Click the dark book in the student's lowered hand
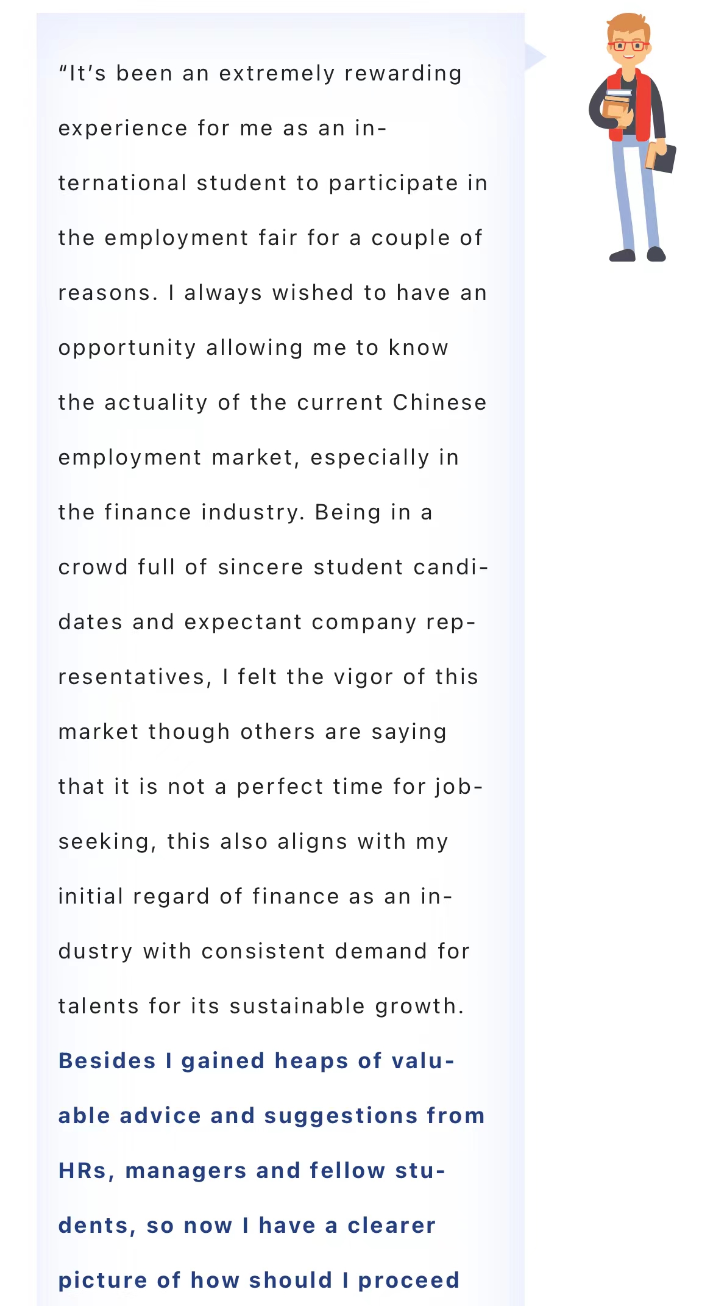This screenshot has width=713, height=1306. point(661,157)
